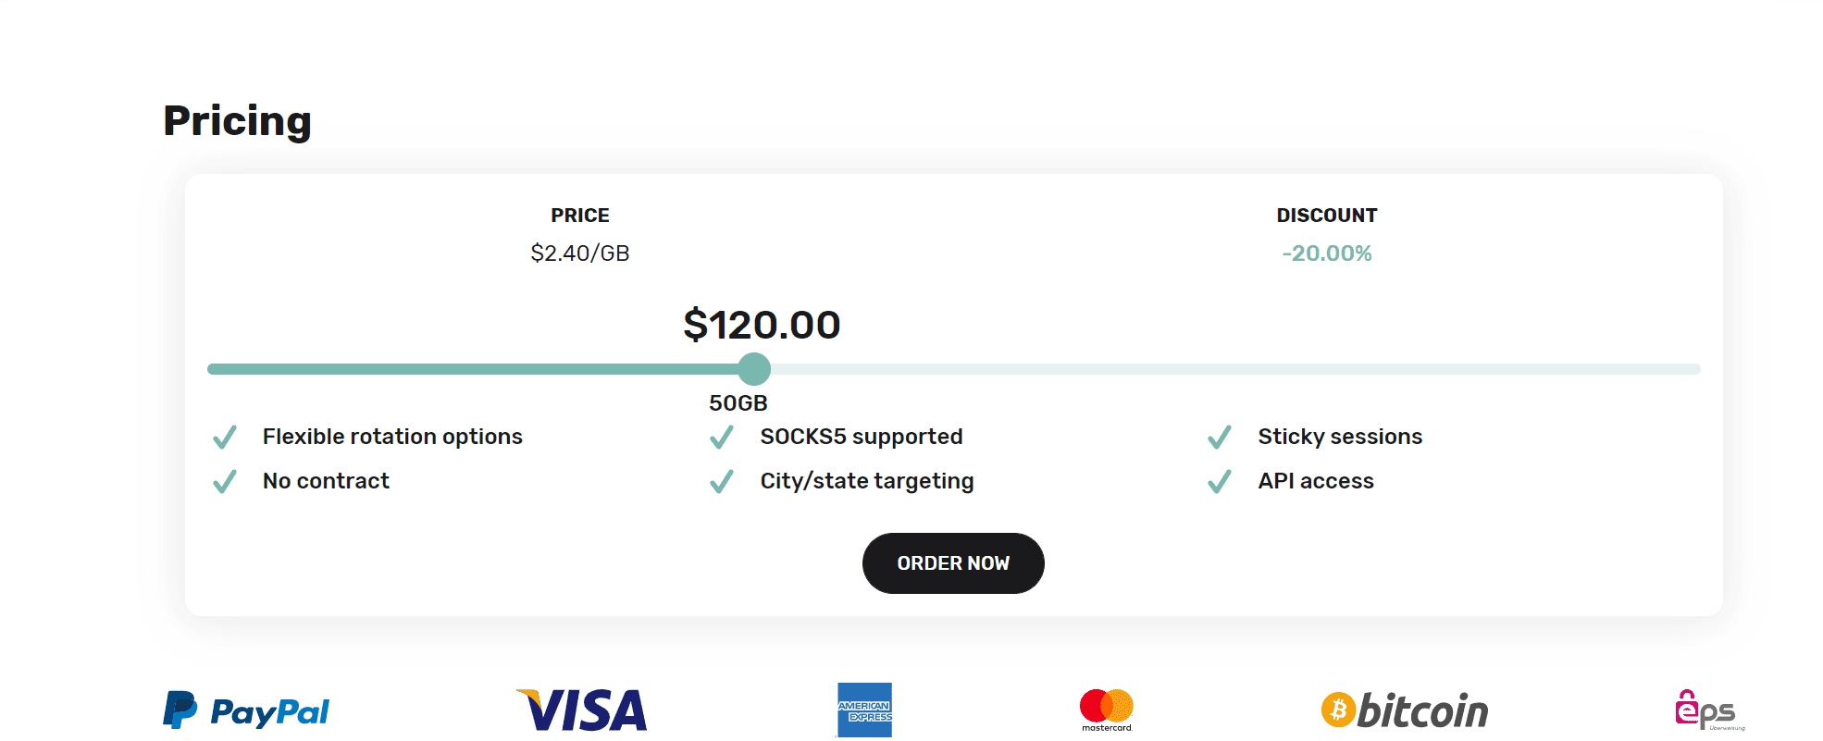
Task: Click the PayPal payment logo
Action: click(x=246, y=710)
